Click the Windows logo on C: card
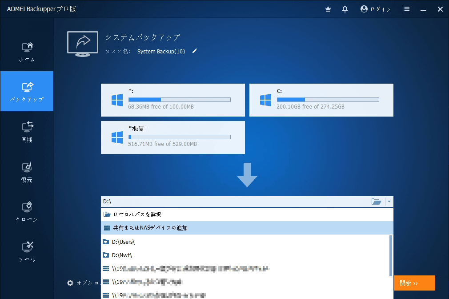Viewport: 449px width, 299px height. (x=265, y=100)
